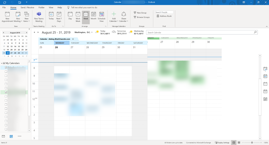Collapse the My Calendars group arrow
269x145 pixels.
[x=2, y=63]
